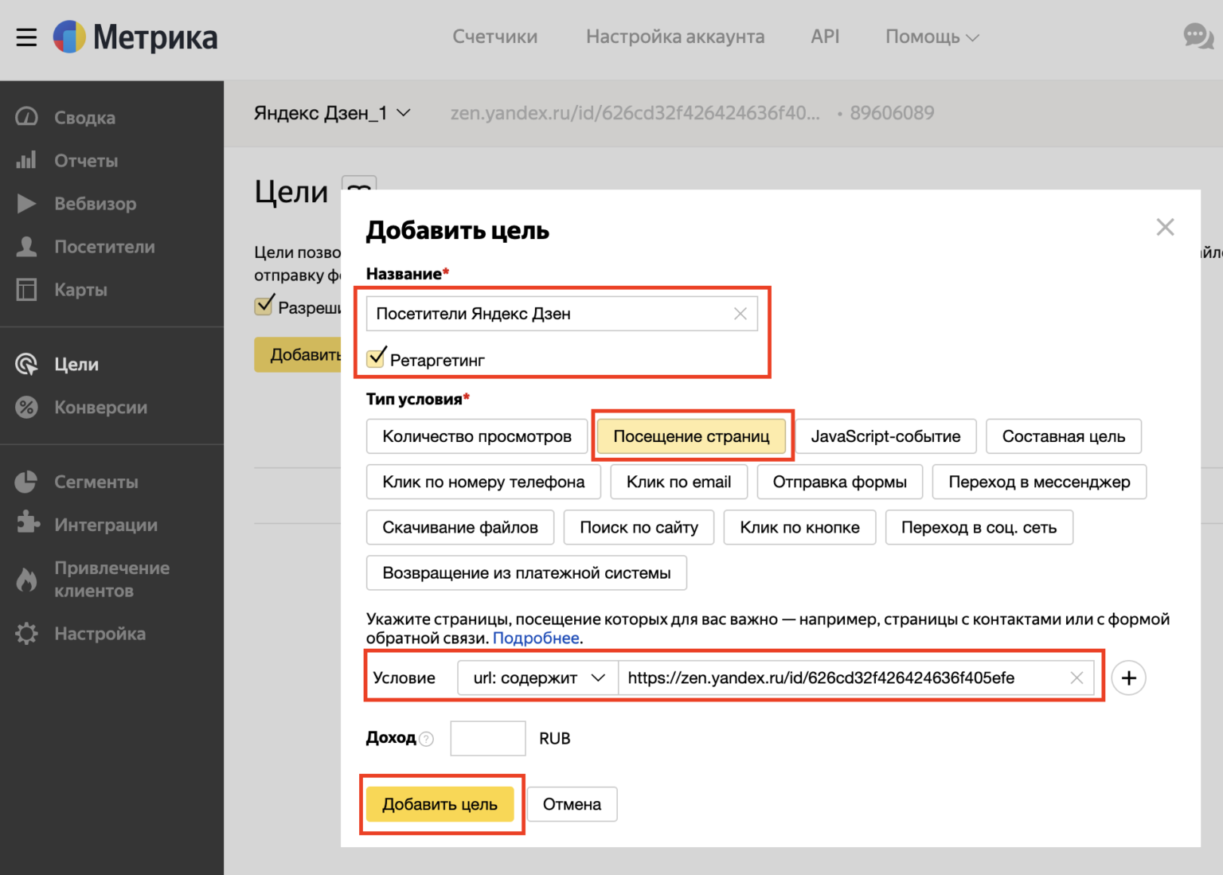This screenshot has width=1223, height=875.
Task: Select JavaScript-событие condition type
Action: tap(885, 436)
